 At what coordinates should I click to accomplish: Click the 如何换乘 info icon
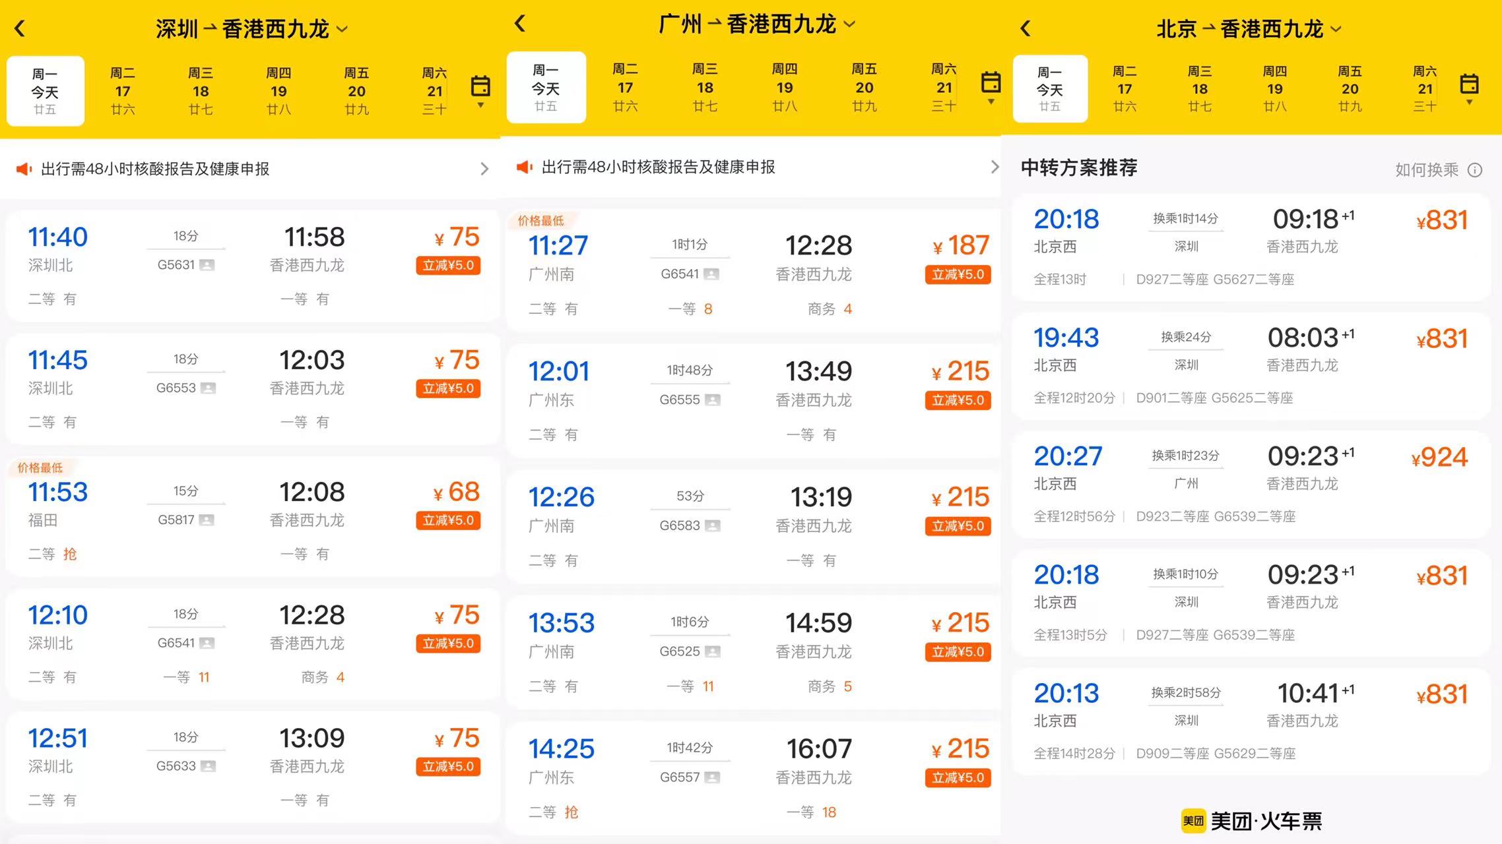[x=1475, y=170]
